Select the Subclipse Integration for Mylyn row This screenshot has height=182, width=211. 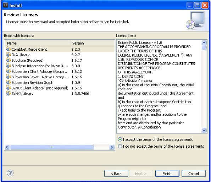point(60,66)
